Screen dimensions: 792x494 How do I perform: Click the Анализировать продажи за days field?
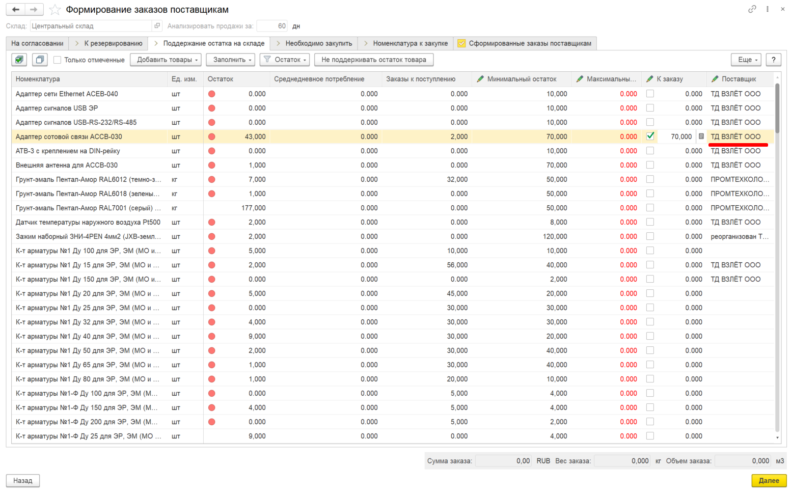[272, 26]
